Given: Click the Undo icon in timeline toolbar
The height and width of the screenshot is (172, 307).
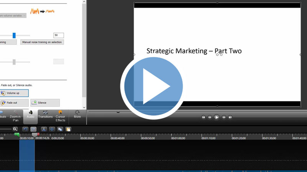Looking at the screenshot, I should coord(25,129).
